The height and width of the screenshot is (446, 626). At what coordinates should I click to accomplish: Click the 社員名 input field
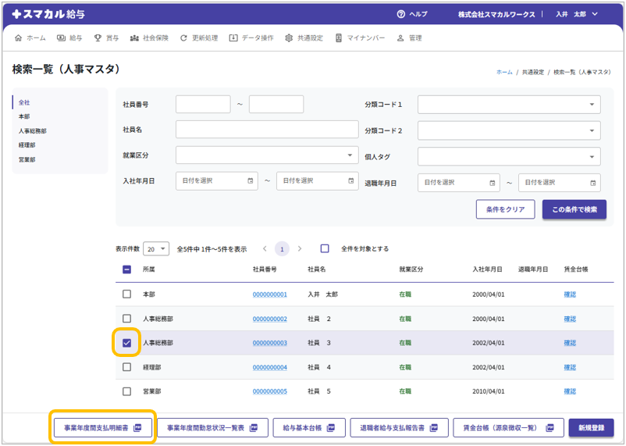[267, 130]
